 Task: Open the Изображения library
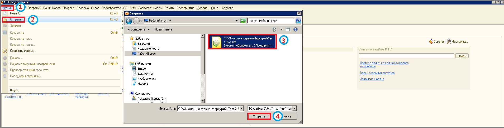(146, 79)
